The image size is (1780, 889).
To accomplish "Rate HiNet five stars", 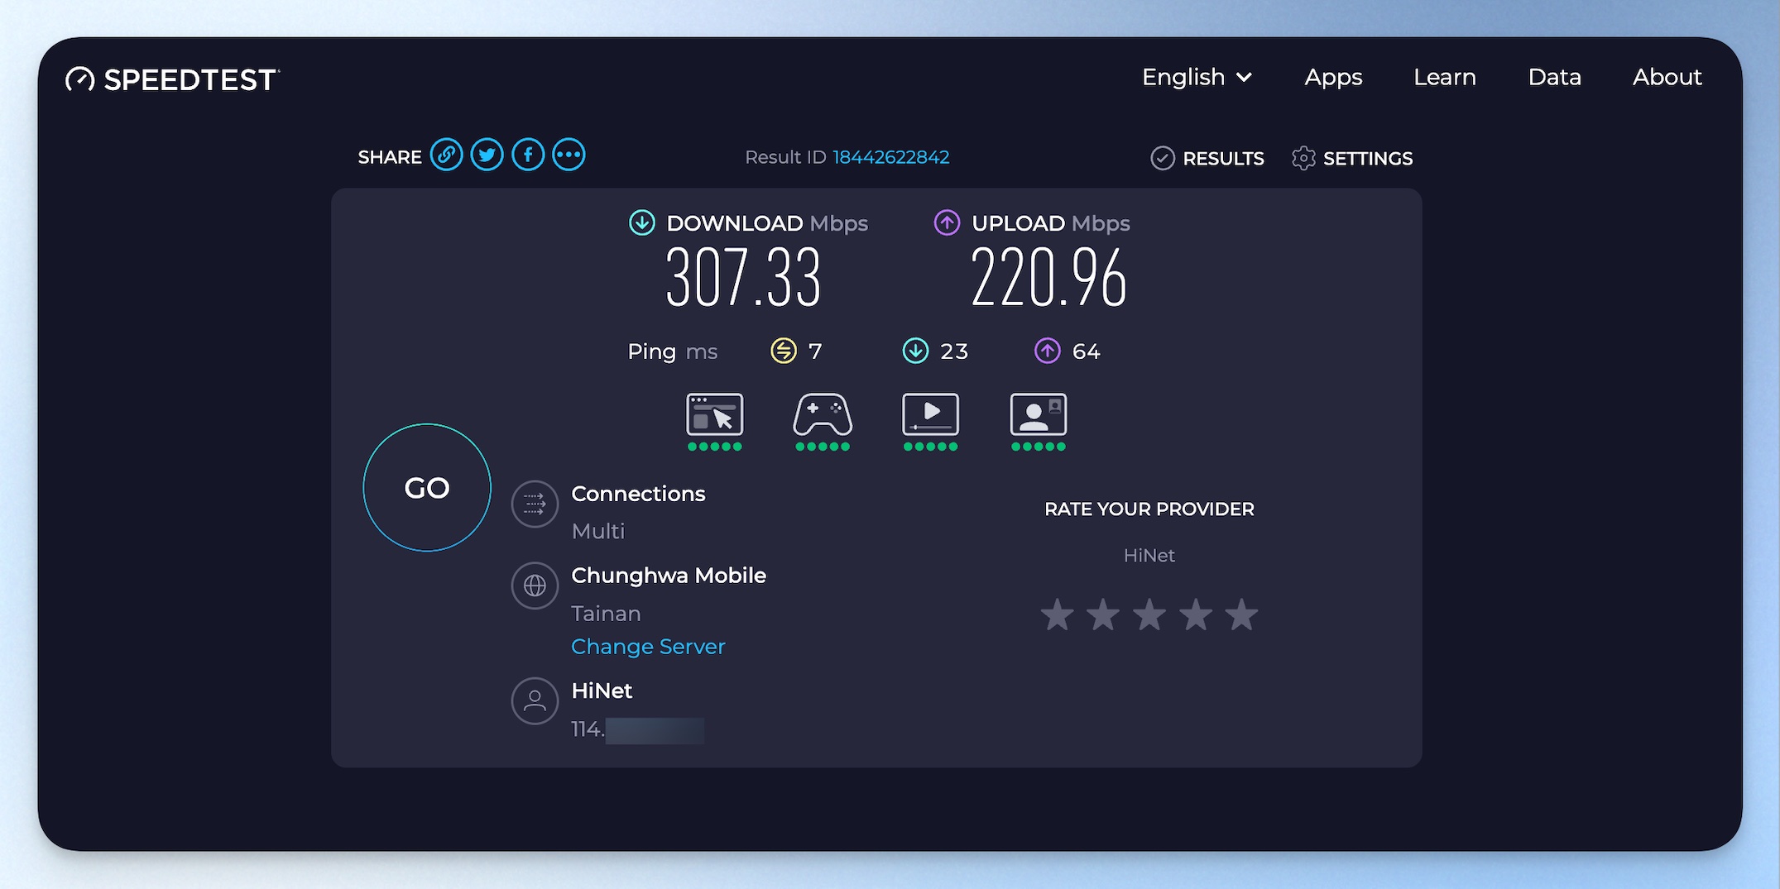I will point(1241,615).
